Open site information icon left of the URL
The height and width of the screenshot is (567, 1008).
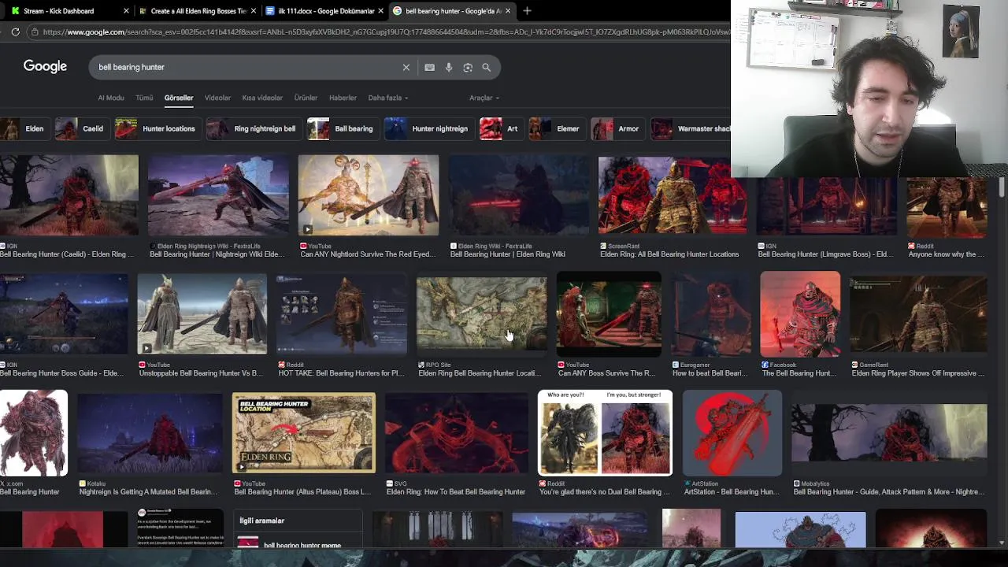(x=34, y=31)
